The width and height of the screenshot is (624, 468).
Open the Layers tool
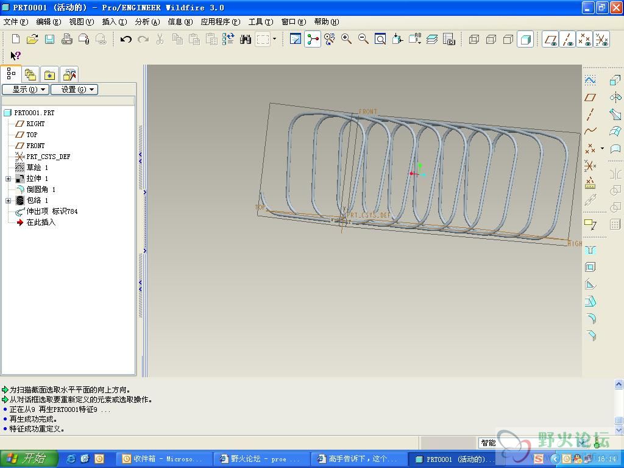[432, 39]
